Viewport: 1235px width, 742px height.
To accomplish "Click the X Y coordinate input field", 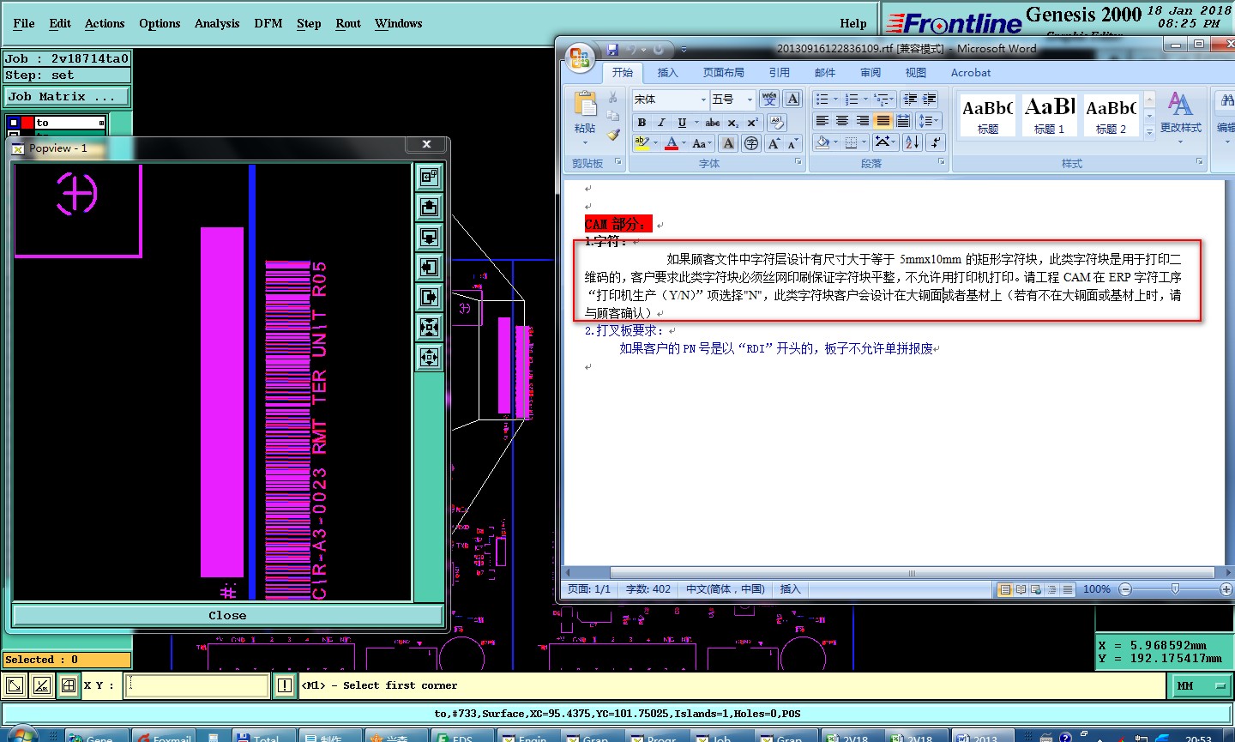I will click(x=197, y=685).
